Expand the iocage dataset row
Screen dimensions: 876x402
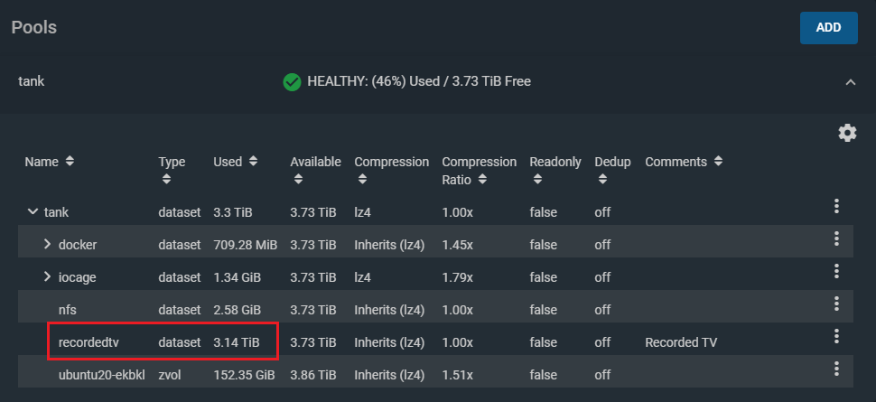pos(48,277)
